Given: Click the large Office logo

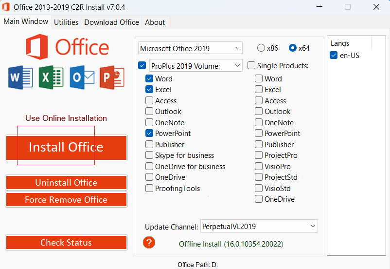Looking at the screenshot, I should point(67,47).
